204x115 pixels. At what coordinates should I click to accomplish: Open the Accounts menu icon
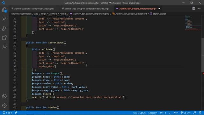click(4, 96)
